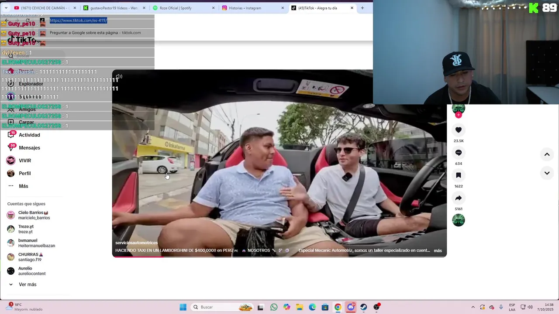Viewport: 559px width, 314px height.
Task: Open Perfil in the TikTok sidebar
Action: pos(24,174)
